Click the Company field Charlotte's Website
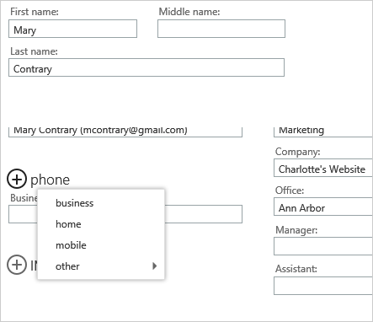Viewport: 373px width, 322px height. coord(323,168)
